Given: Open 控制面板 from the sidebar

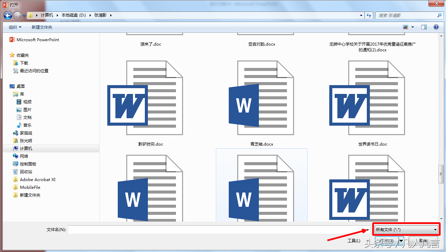Looking at the screenshot, I should click(25, 164).
